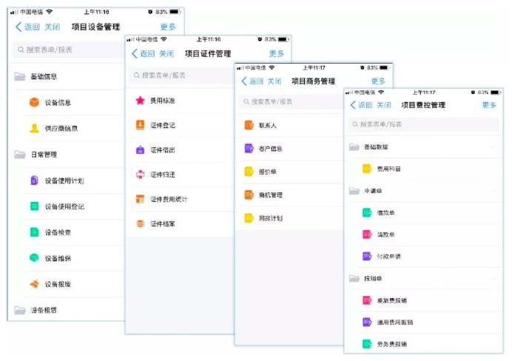This screenshot has height=361, width=512.
Task: Tap the 联系人 orange form icon
Action: (249, 126)
